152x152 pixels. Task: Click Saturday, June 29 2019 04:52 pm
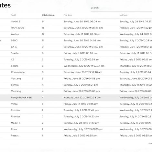click(83, 47)
